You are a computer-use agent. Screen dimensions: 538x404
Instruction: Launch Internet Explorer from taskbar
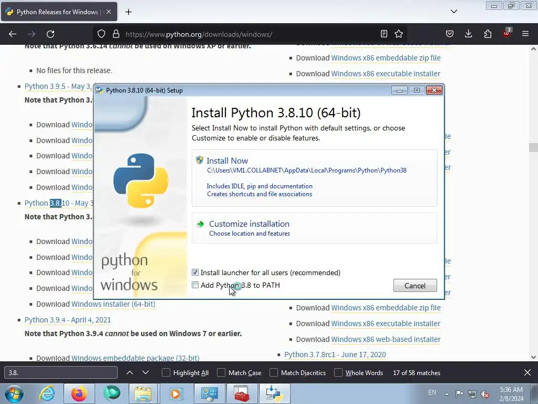(47, 393)
